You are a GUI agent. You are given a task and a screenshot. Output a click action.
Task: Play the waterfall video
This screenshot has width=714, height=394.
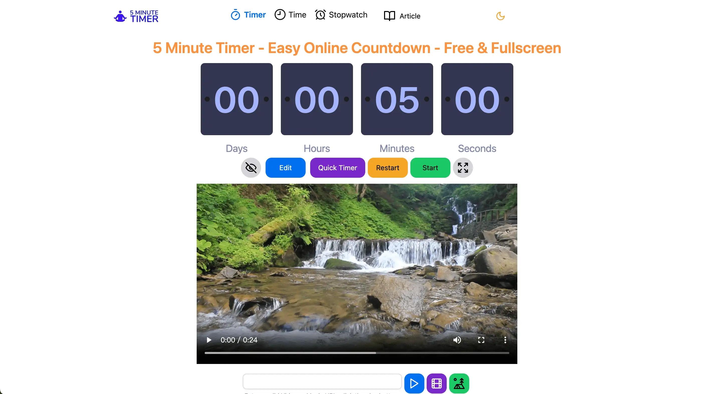pyautogui.click(x=209, y=340)
